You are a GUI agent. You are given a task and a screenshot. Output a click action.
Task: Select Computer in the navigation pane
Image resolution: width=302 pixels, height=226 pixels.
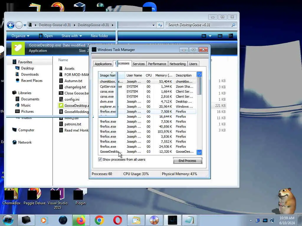[26, 130]
